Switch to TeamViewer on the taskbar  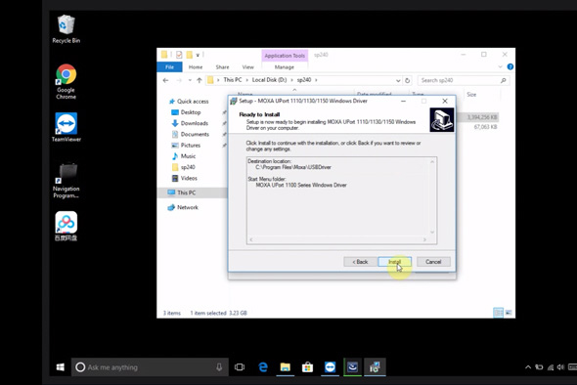point(331,367)
